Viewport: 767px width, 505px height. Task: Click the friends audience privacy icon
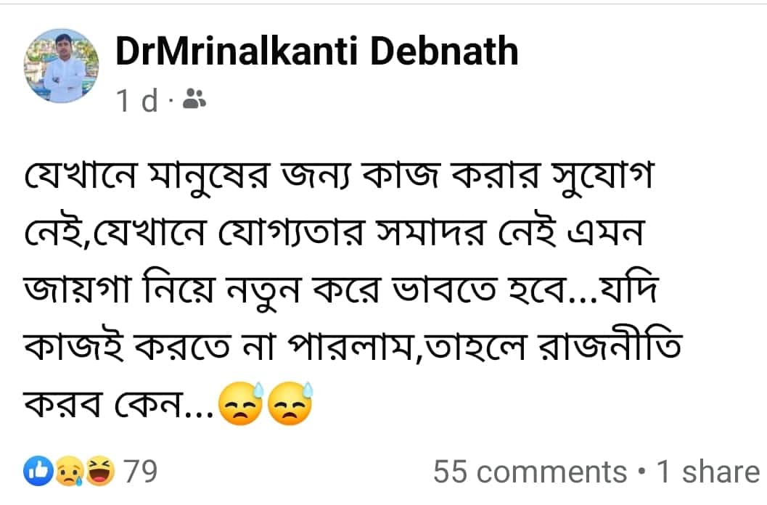coord(194,100)
